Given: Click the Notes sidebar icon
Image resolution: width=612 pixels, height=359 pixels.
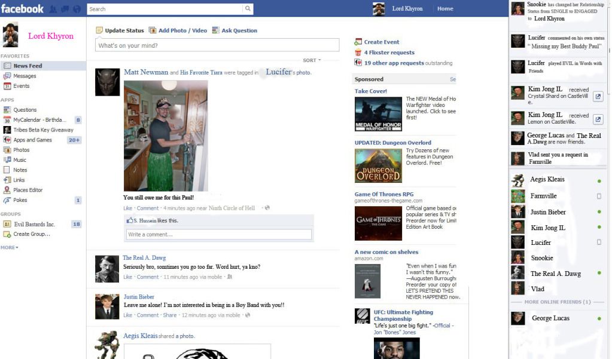Looking at the screenshot, I should (7, 170).
